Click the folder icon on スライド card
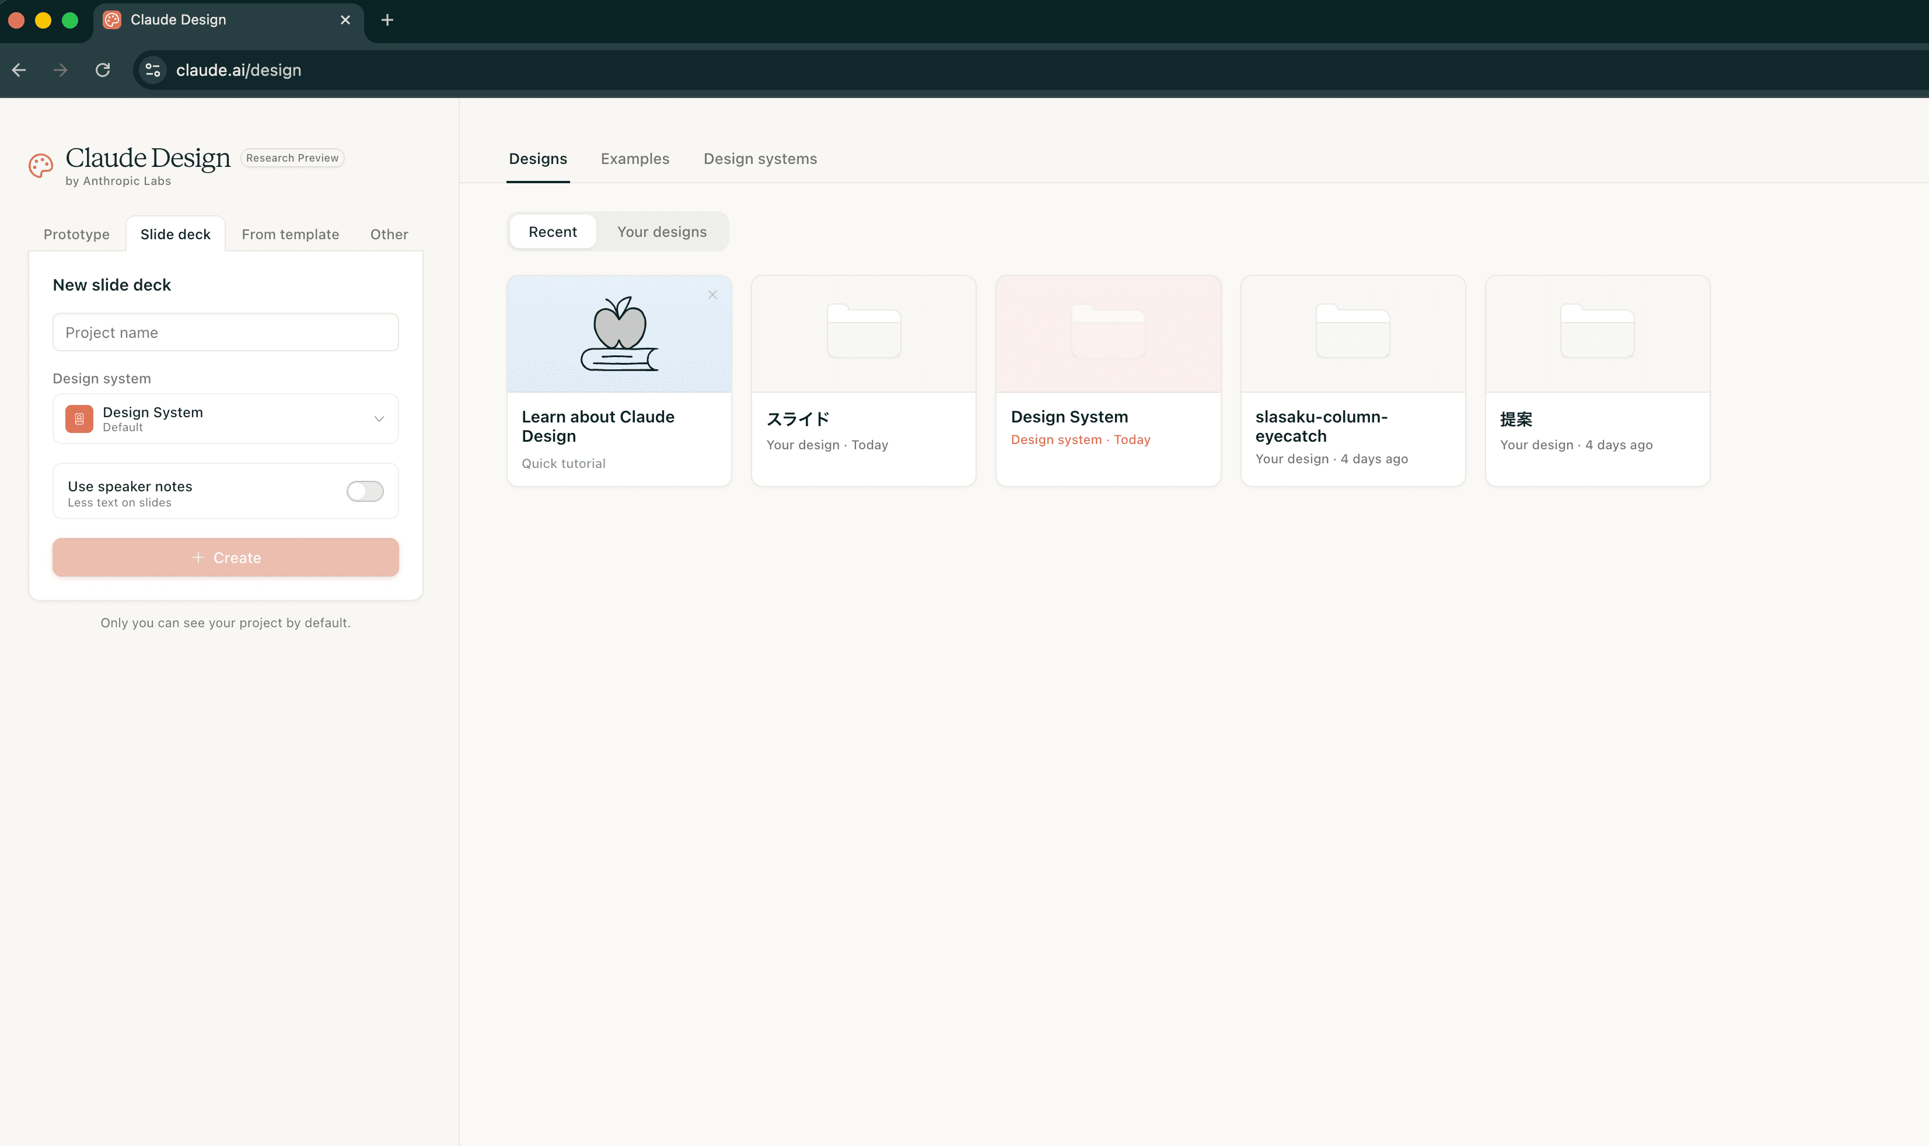The width and height of the screenshot is (1929, 1146). 864,331
